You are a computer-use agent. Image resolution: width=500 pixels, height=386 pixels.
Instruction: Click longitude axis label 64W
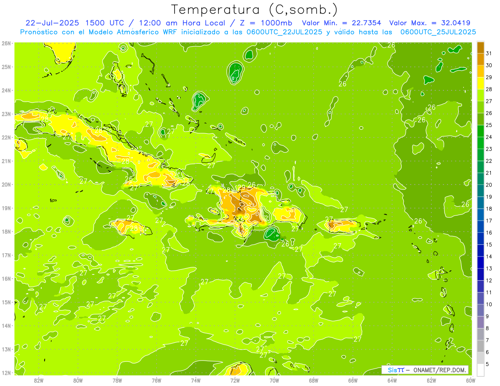pyautogui.click(x=392, y=380)
